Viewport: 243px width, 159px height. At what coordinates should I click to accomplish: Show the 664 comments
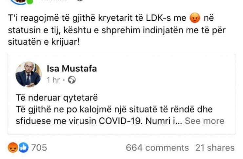coord(157,148)
